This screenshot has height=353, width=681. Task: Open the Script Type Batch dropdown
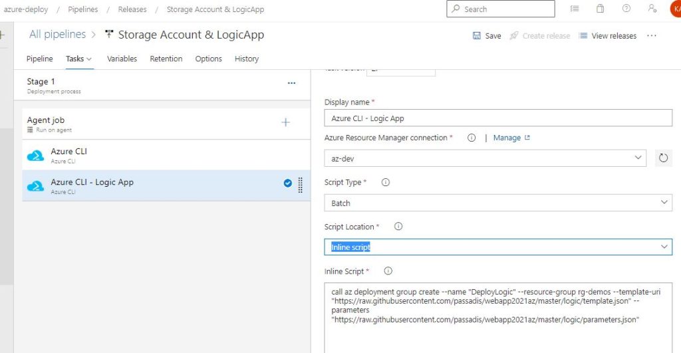[664, 202]
